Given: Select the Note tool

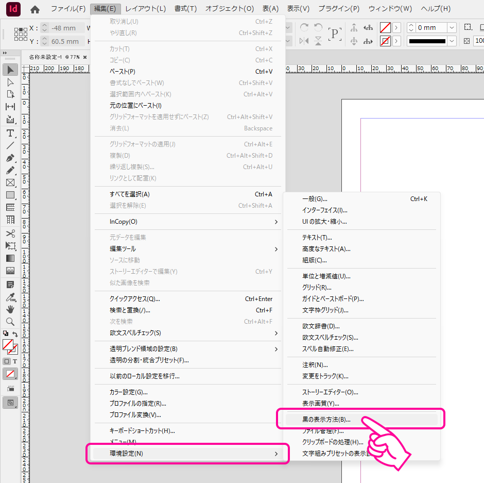Looking at the screenshot, I should [10, 285].
